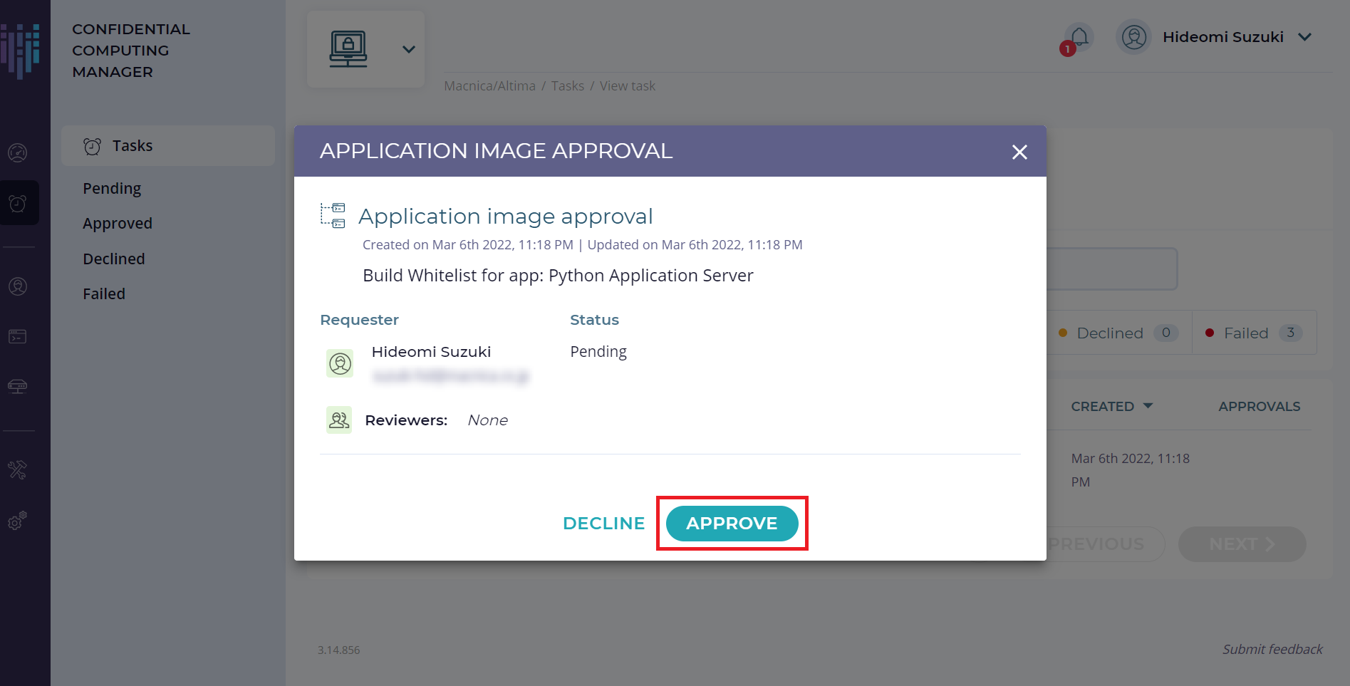Click the View task breadcrumb text
Image resolution: width=1350 pixels, height=686 pixels.
click(x=627, y=86)
